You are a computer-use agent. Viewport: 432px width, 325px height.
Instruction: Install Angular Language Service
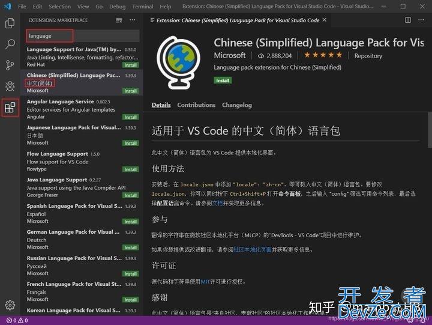pos(130,117)
